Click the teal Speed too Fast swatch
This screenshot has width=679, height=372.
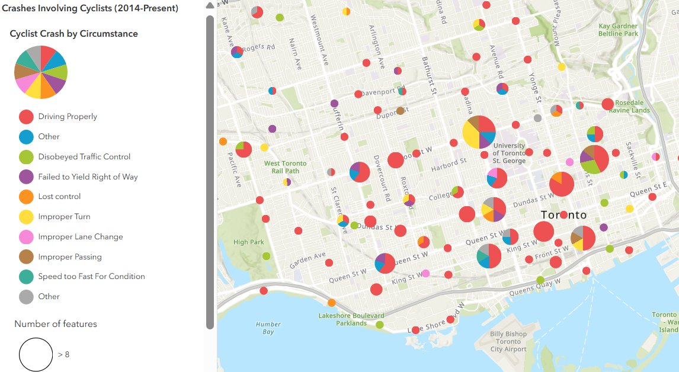pyautogui.click(x=27, y=277)
